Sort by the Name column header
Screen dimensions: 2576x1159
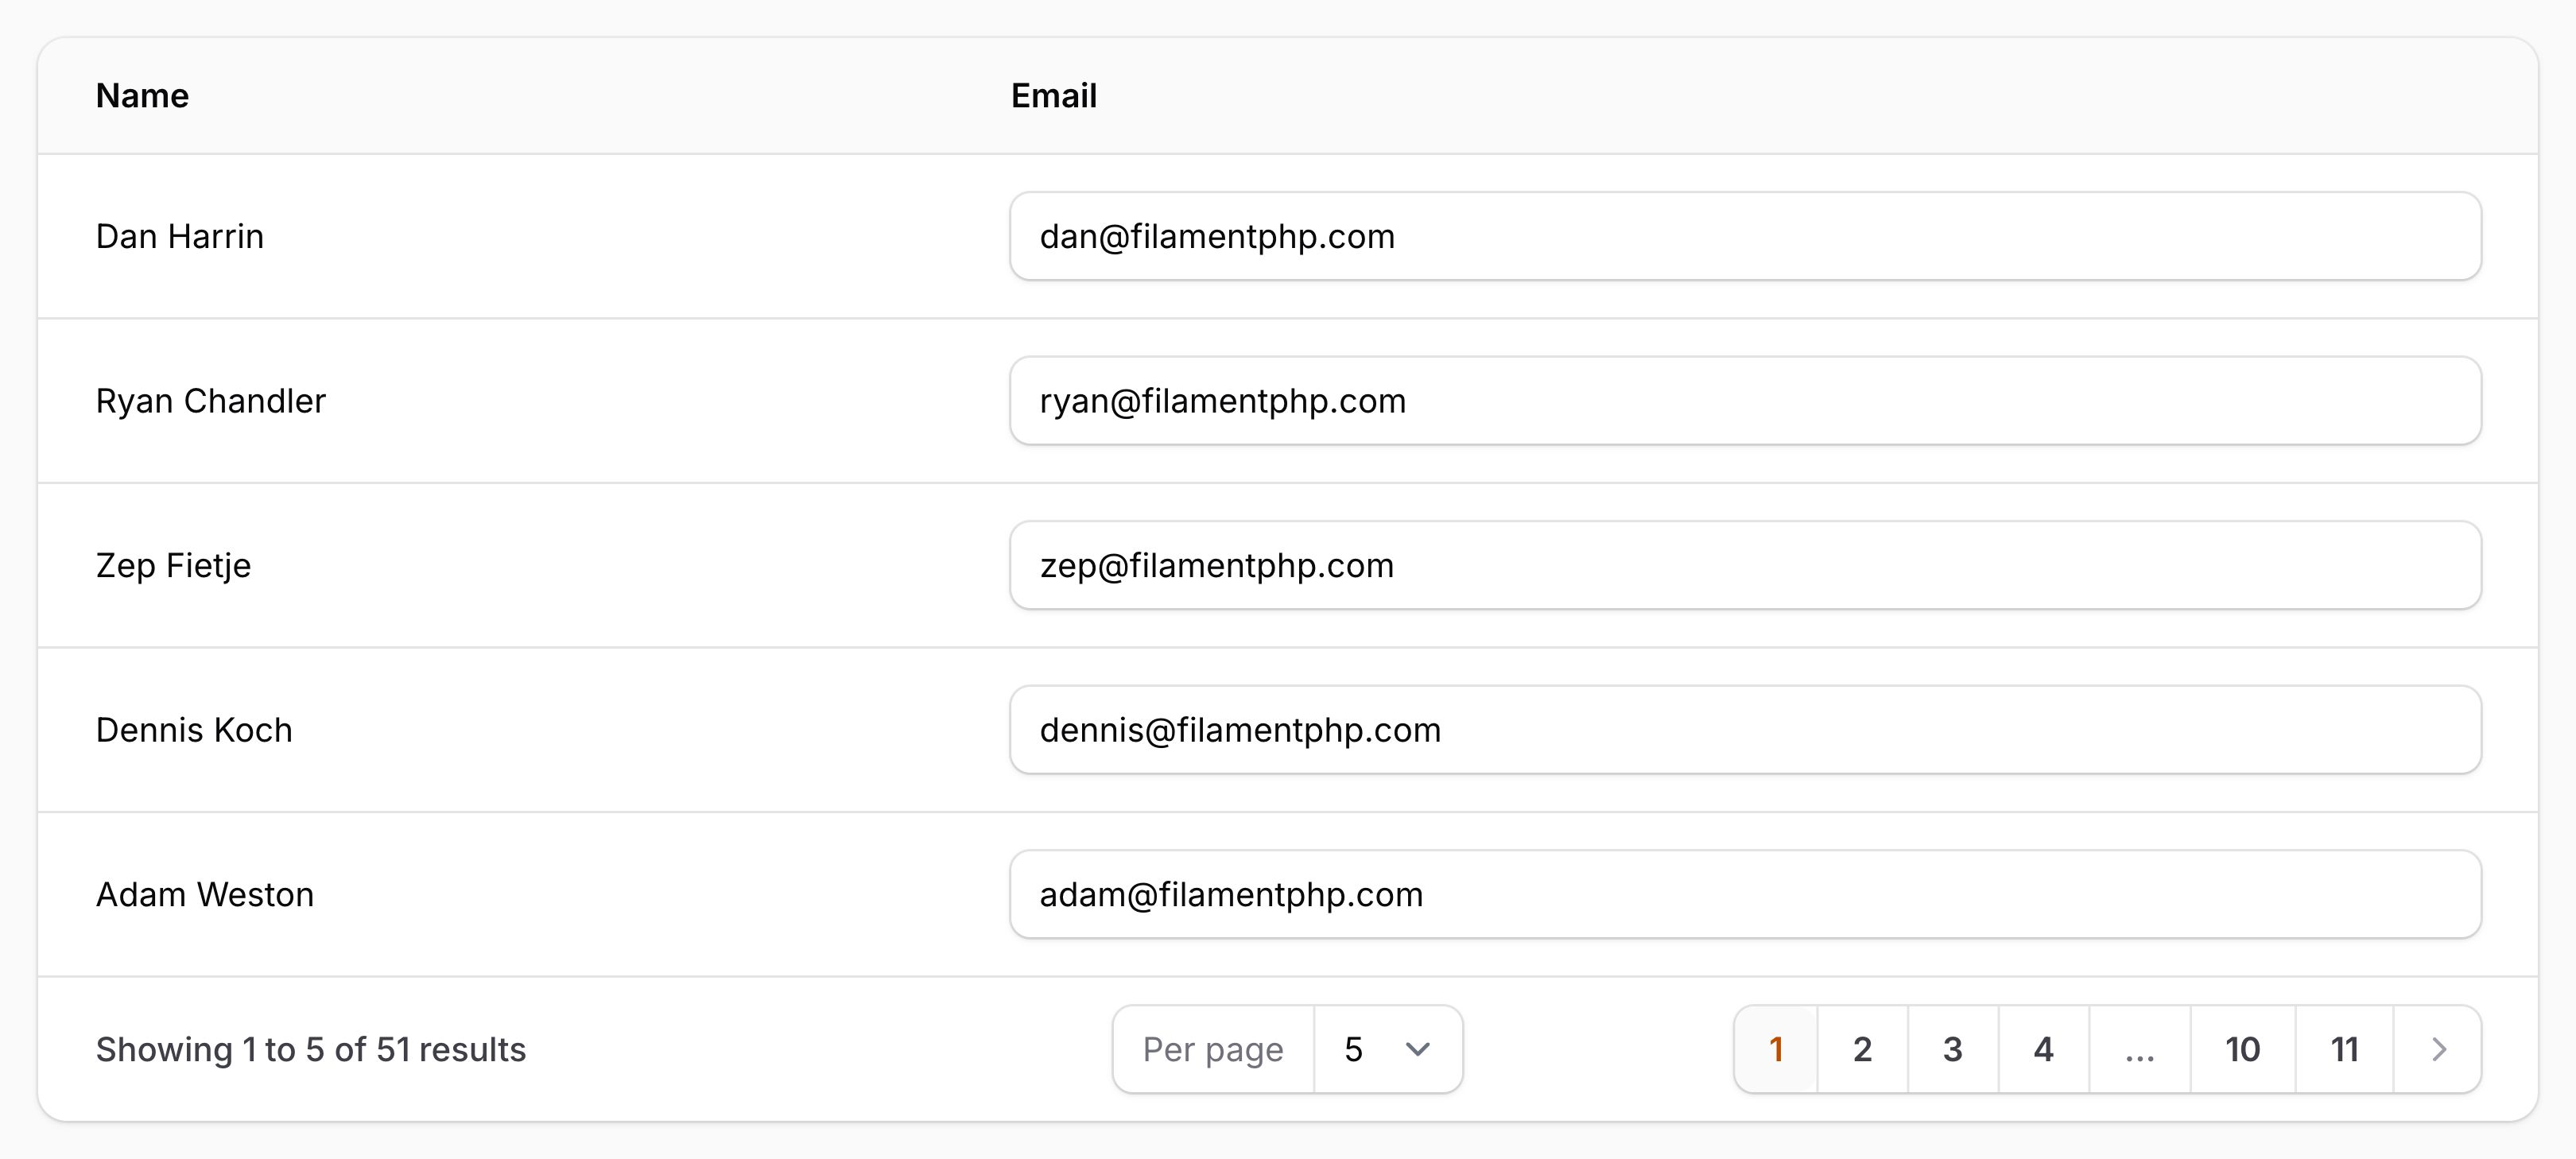[x=141, y=95]
